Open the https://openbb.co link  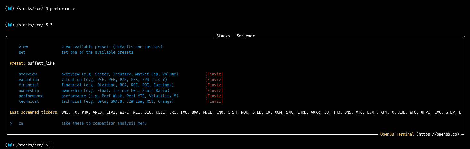pos(438,134)
